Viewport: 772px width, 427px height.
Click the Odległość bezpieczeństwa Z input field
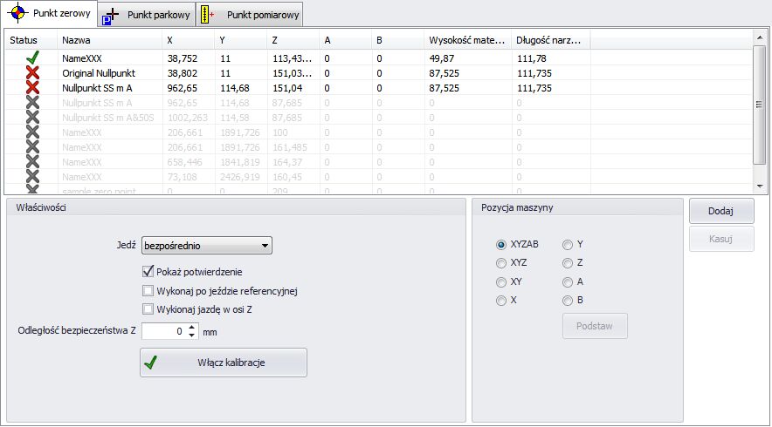[164, 332]
